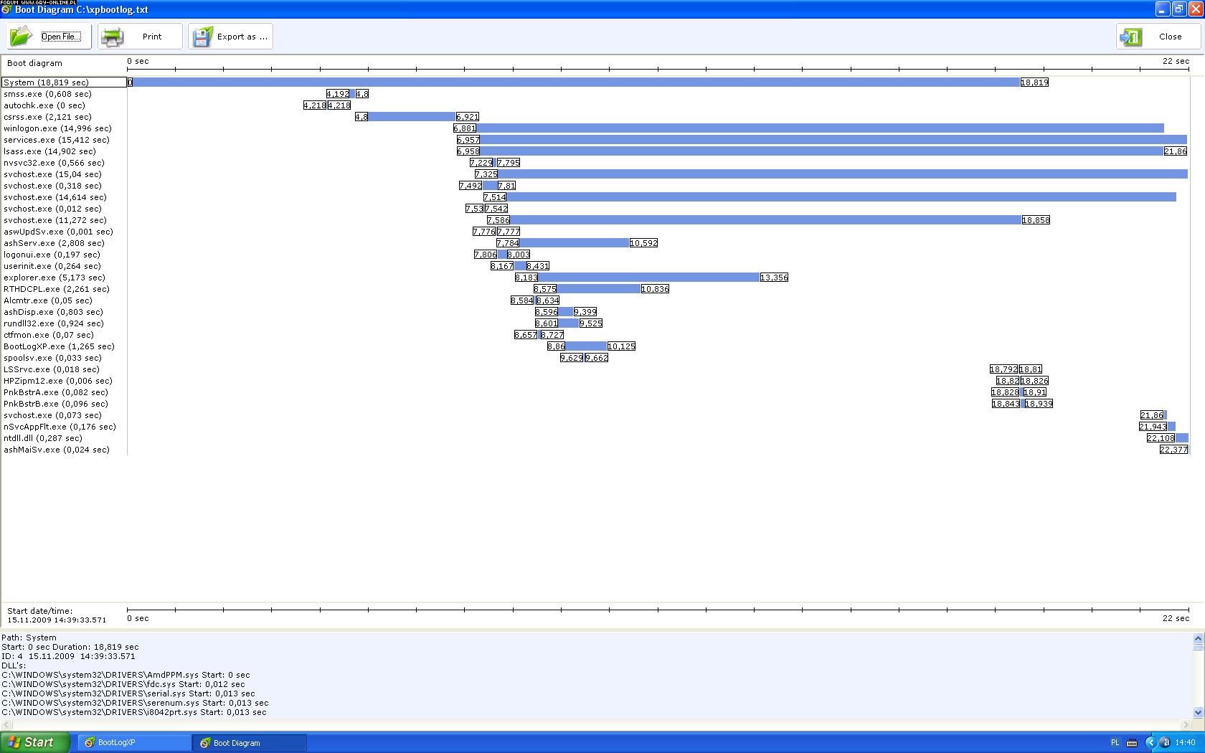
Task: Select the svchost.exe (11,272 sec) row
Action: [x=55, y=220]
